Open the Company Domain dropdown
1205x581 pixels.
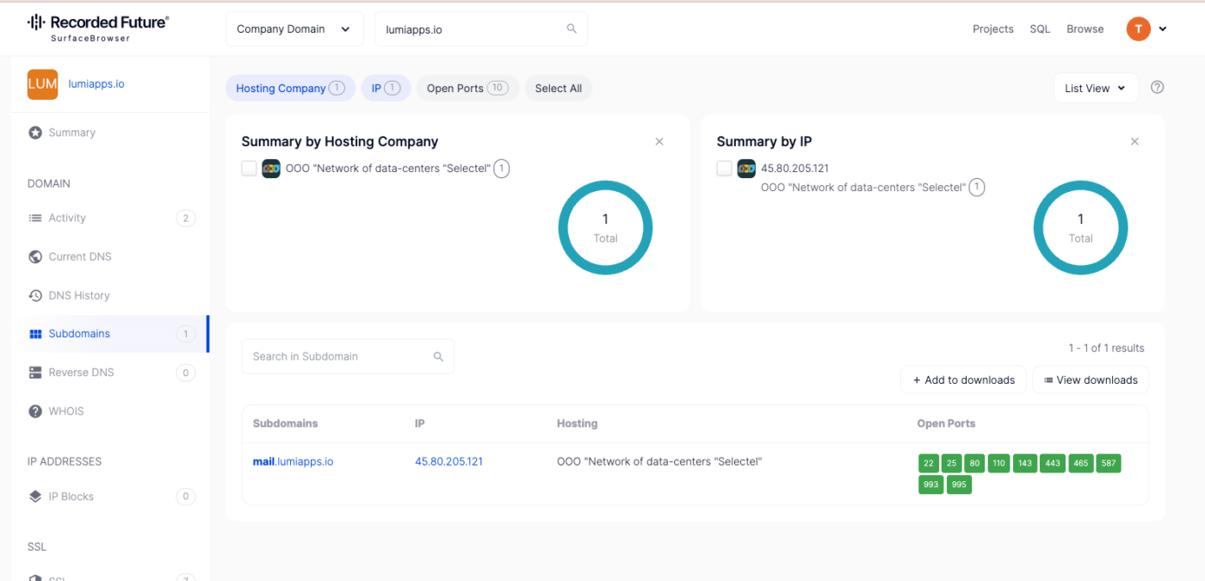[x=294, y=29]
